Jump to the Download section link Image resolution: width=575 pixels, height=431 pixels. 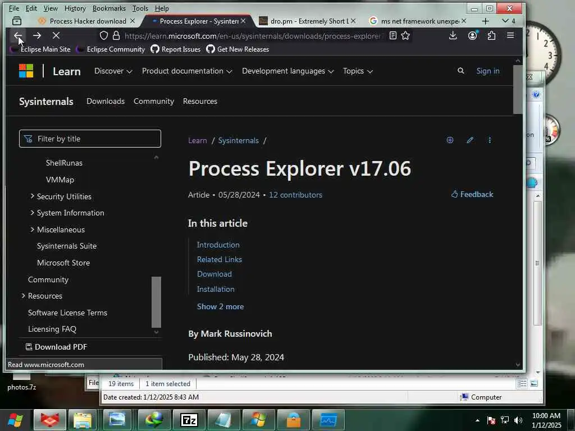(214, 274)
